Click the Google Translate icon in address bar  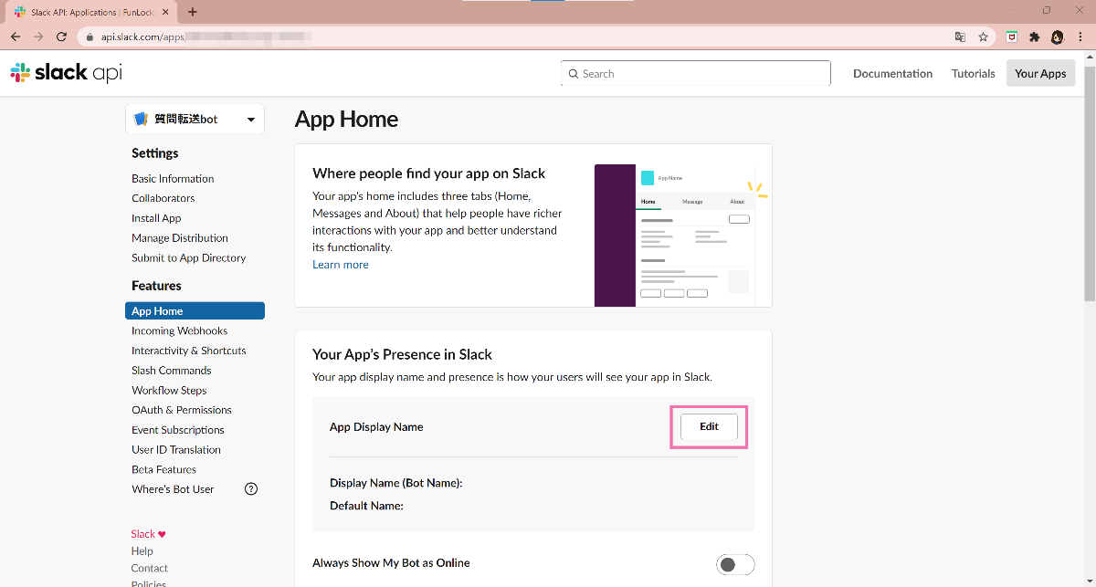960,37
